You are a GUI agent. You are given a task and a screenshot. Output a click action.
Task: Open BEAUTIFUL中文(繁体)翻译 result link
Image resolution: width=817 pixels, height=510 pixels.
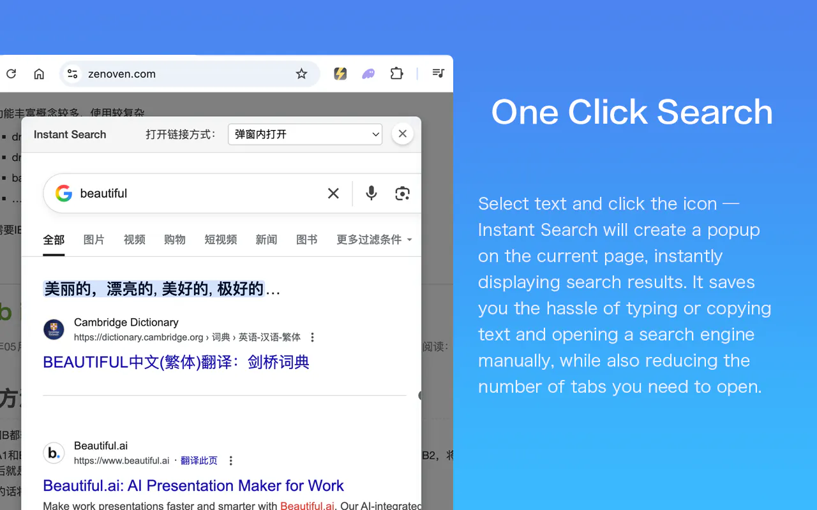pos(176,362)
